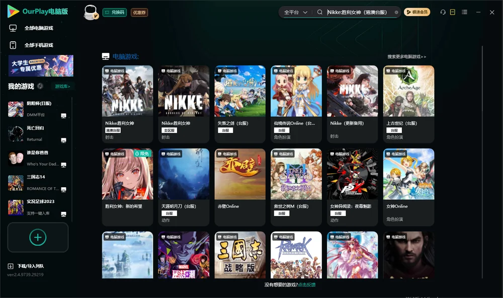Open the Nikke:胜利女神 港澳台服 game card
The width and height of the screenshot is (503, 298).
click(x=127, y=104)
